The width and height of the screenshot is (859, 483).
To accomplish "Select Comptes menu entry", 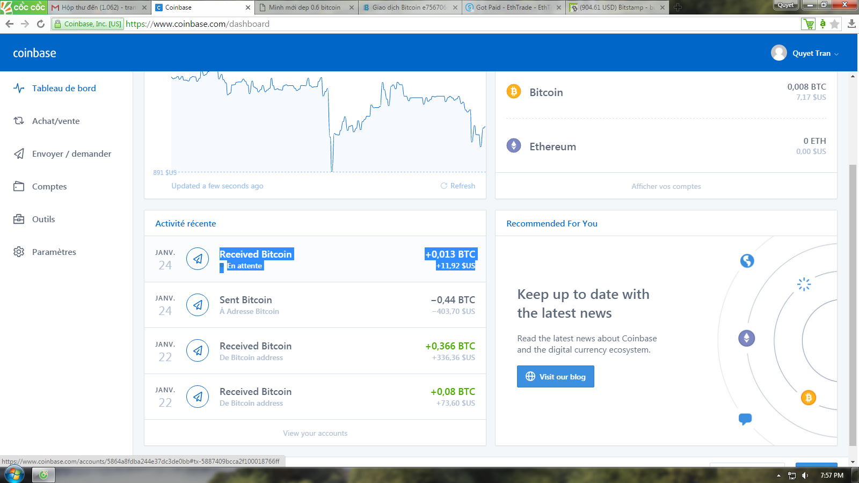I will [49, 186].
